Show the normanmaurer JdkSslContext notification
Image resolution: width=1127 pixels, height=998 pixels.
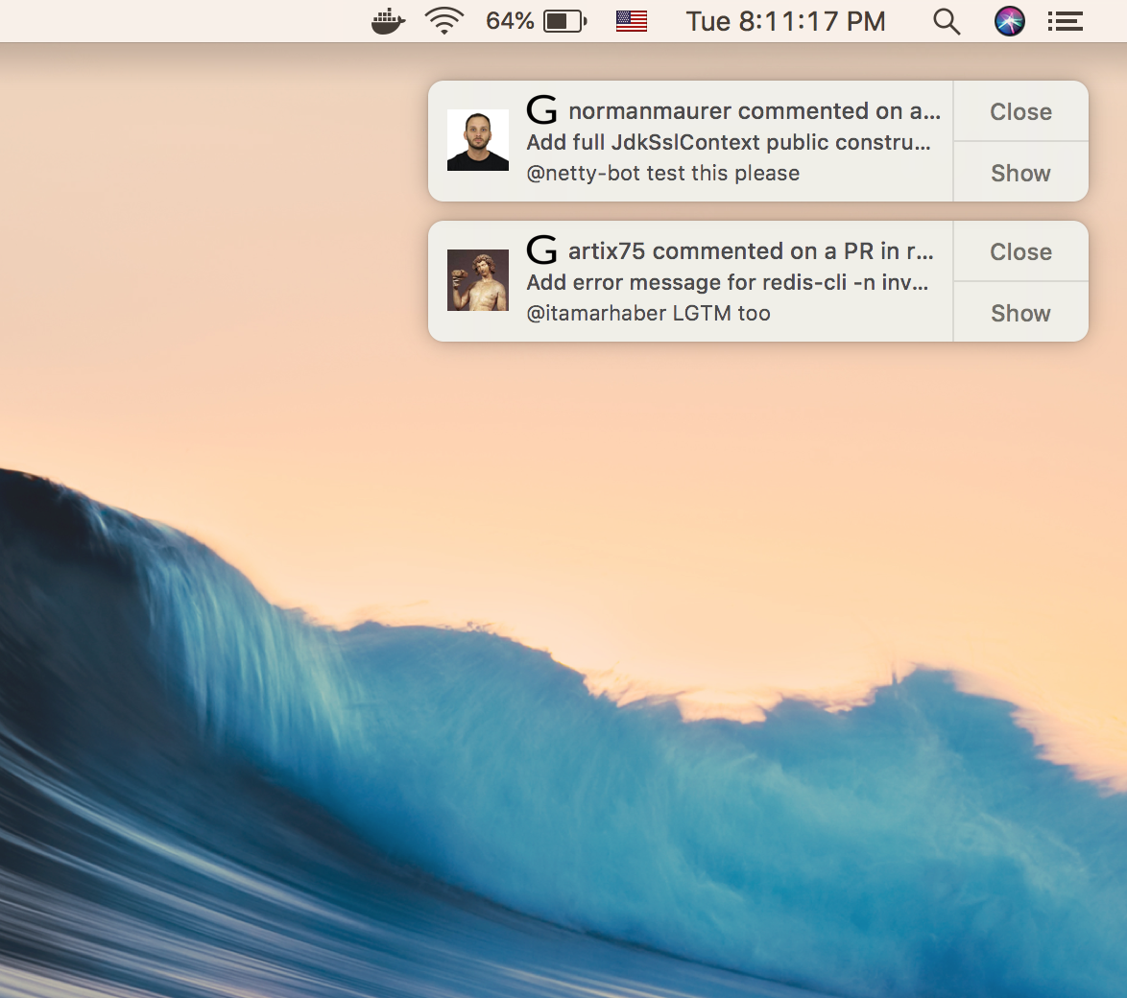coord(1019,173)
